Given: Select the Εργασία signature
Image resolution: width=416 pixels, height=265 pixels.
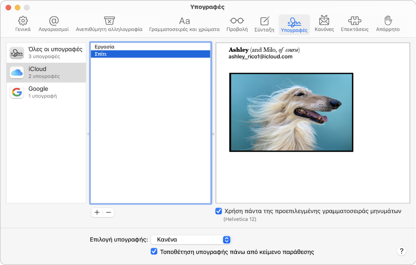Looking at the screenshot, I should click(x=150, y=47).
